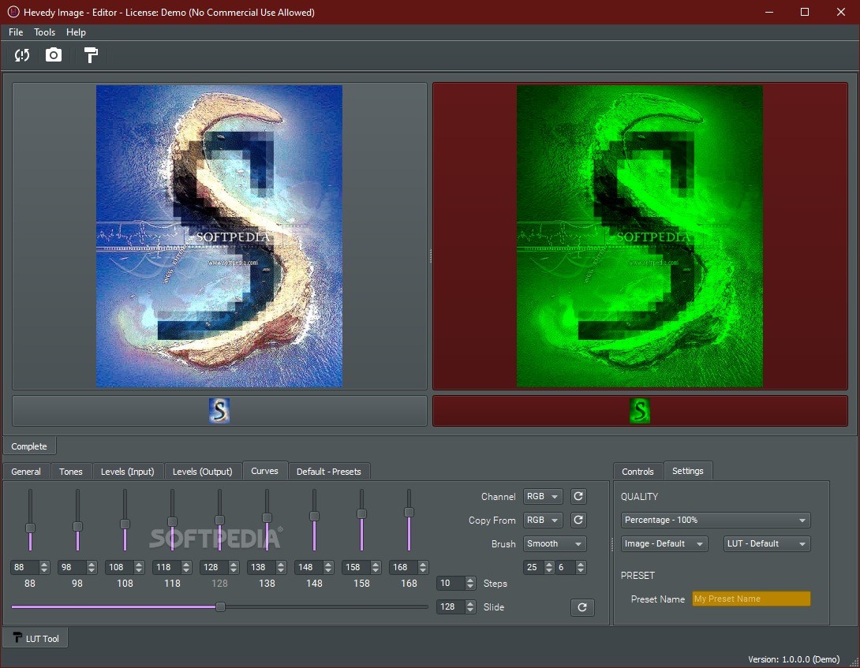Switch to the Controls tab
Screen dimensions: 860x668
click(638, 472)
